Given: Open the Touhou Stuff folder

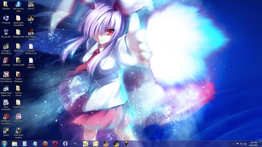Looking at the screenshot, I should [x=18, y=62].
